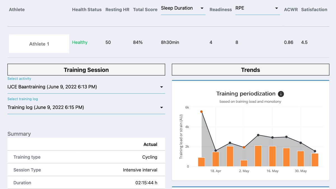Click the Resting HR column header
Viewport: 336px width, 189px height.
(x=117, y=10)
